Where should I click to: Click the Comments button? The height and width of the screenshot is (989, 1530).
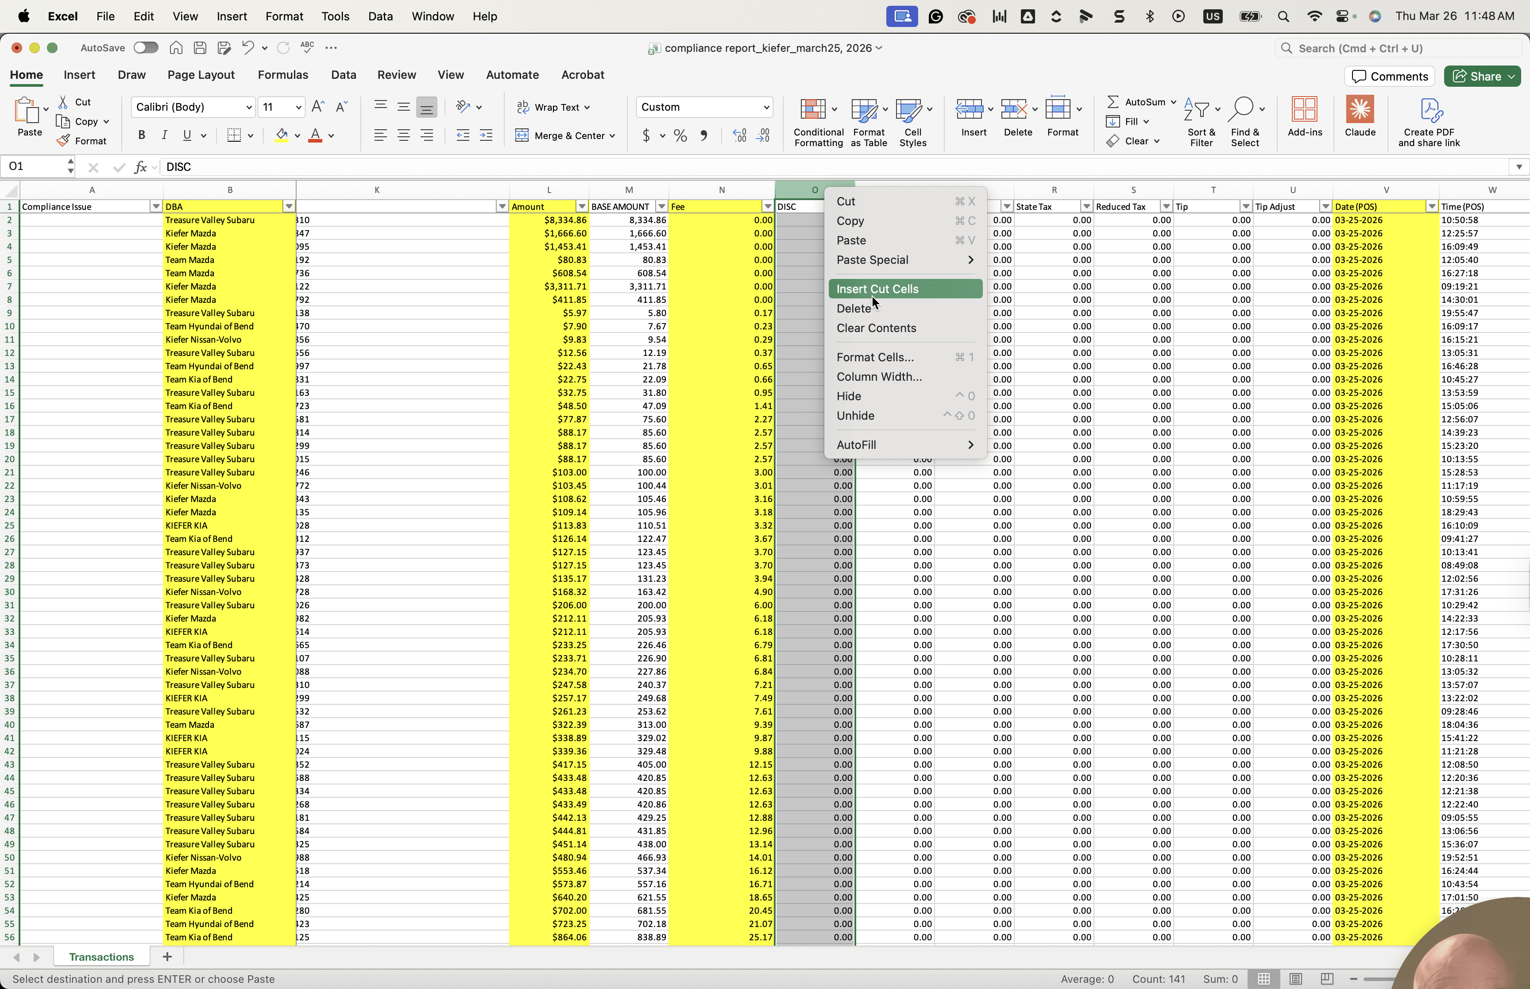[1390, 77]
